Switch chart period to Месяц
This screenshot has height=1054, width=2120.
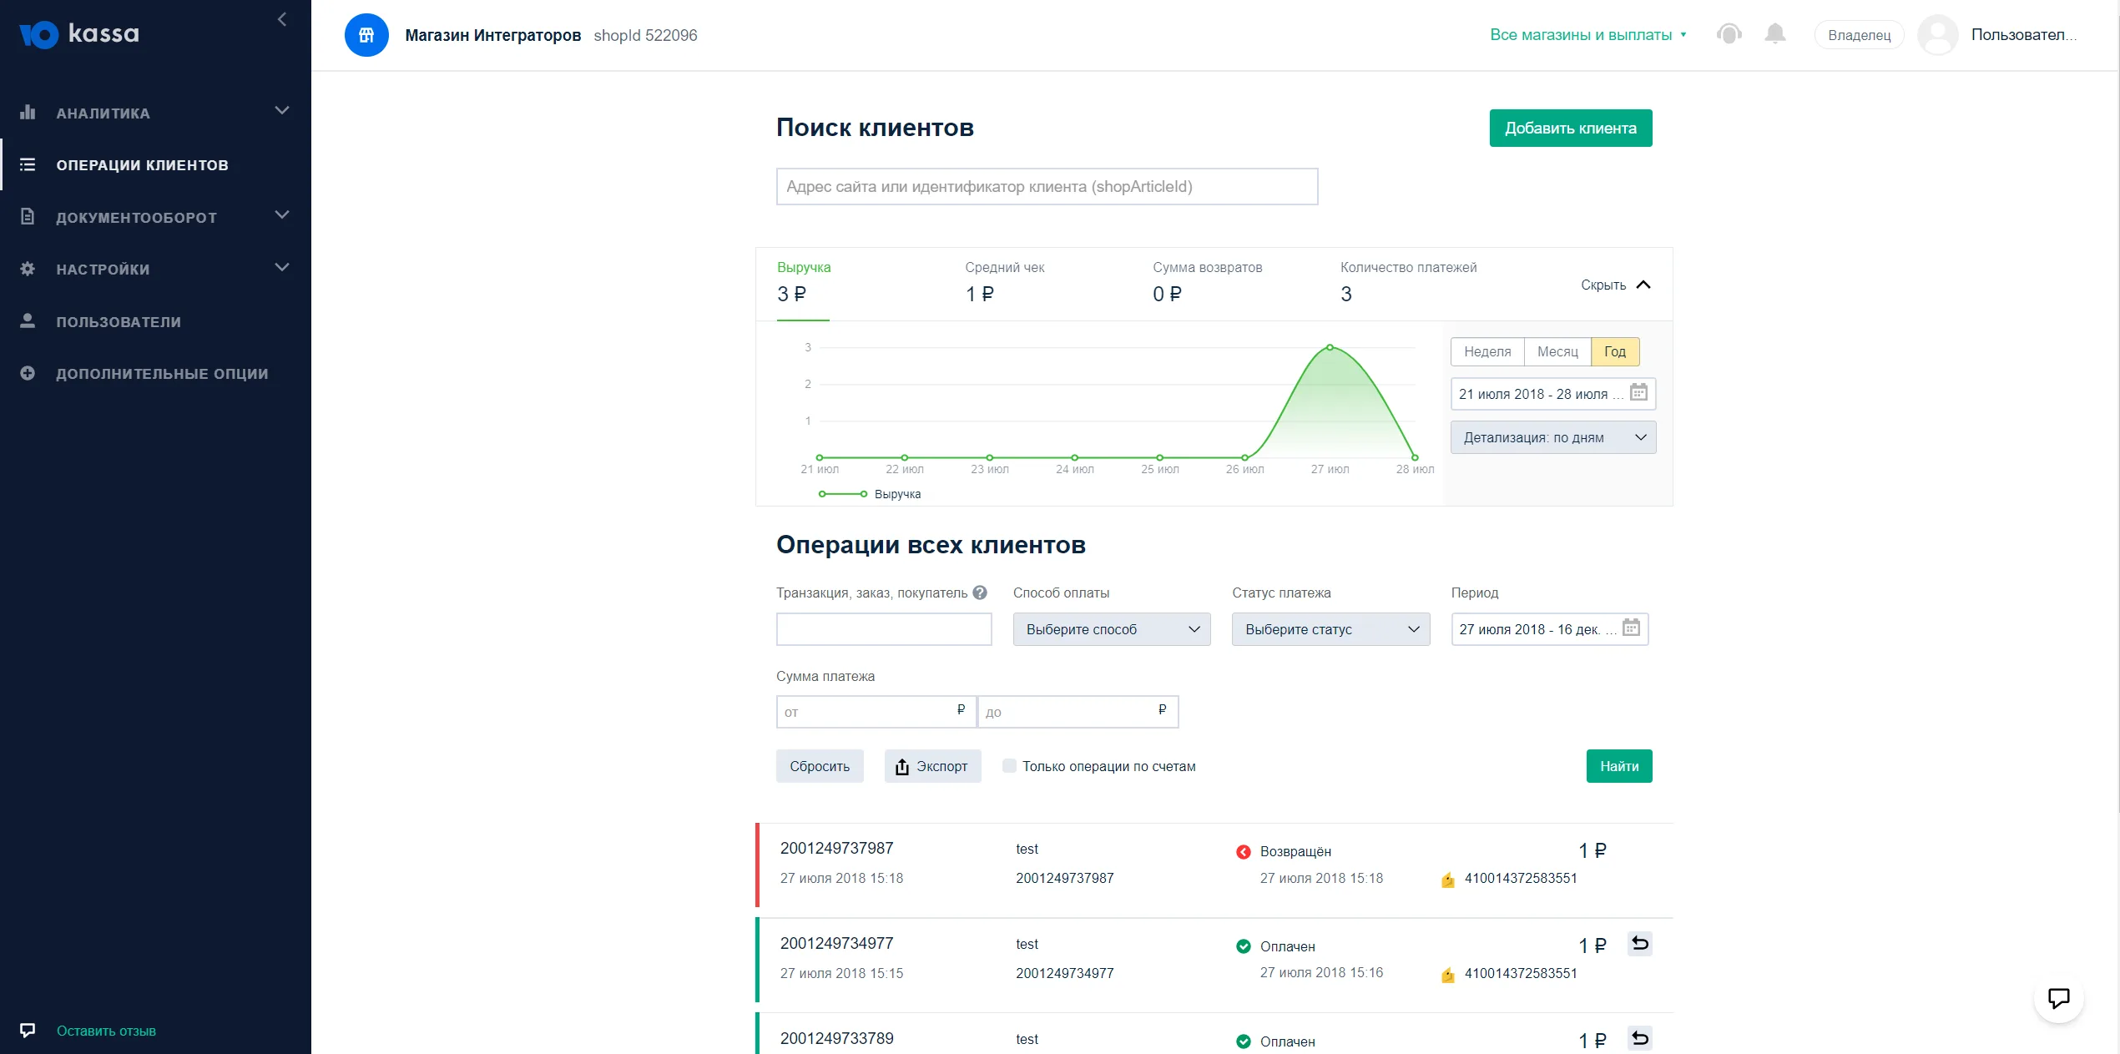[1557, 351]
